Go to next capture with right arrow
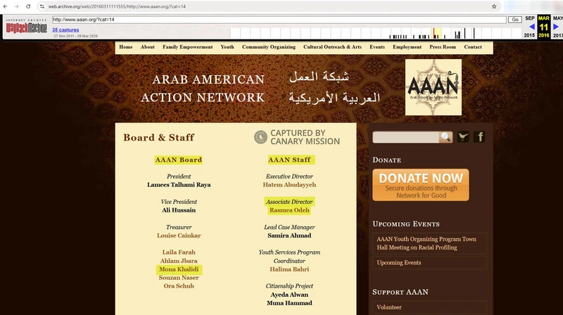 556,27
